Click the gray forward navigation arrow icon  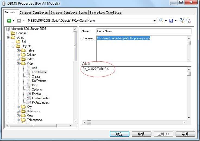click(x=19, y=21)
